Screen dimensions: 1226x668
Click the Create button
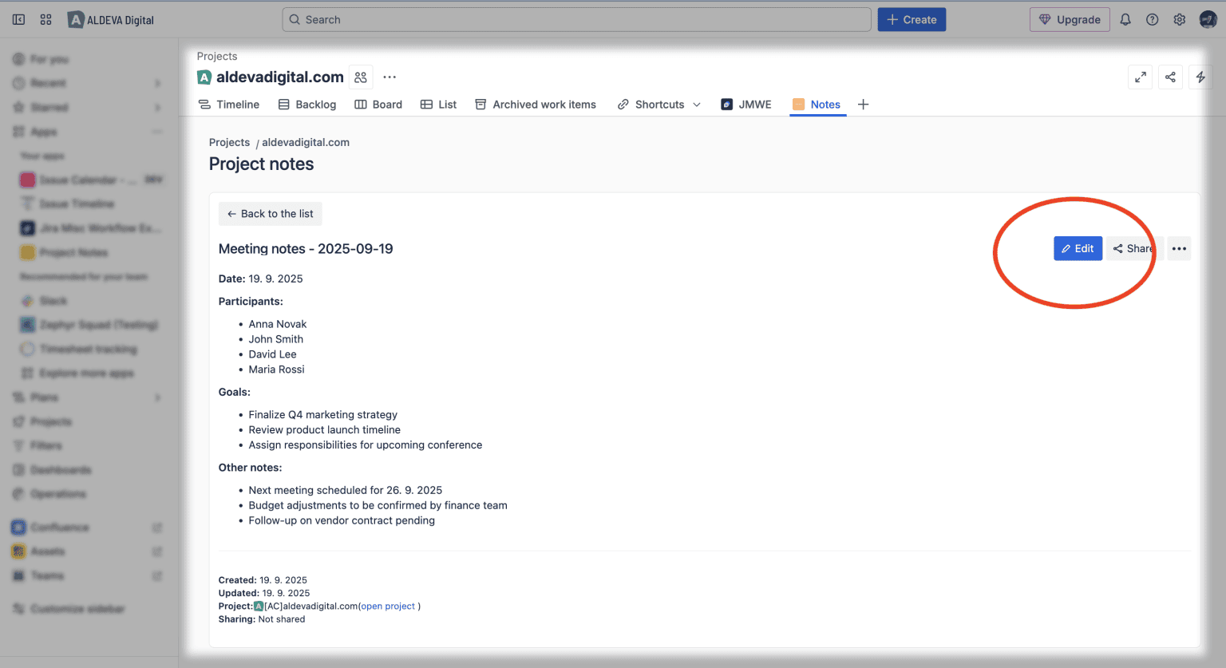[x=912, y=20]
